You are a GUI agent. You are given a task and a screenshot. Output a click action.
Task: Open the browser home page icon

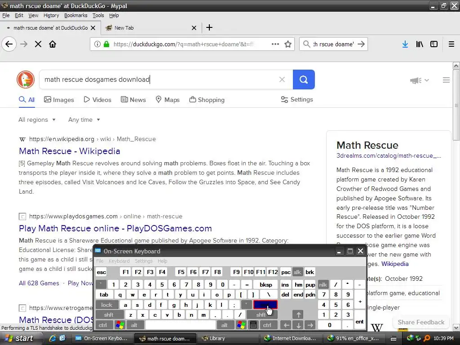coord(53,44)
